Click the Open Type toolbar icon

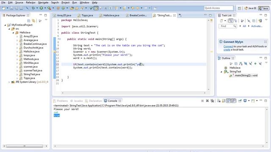tap(72, 8)
